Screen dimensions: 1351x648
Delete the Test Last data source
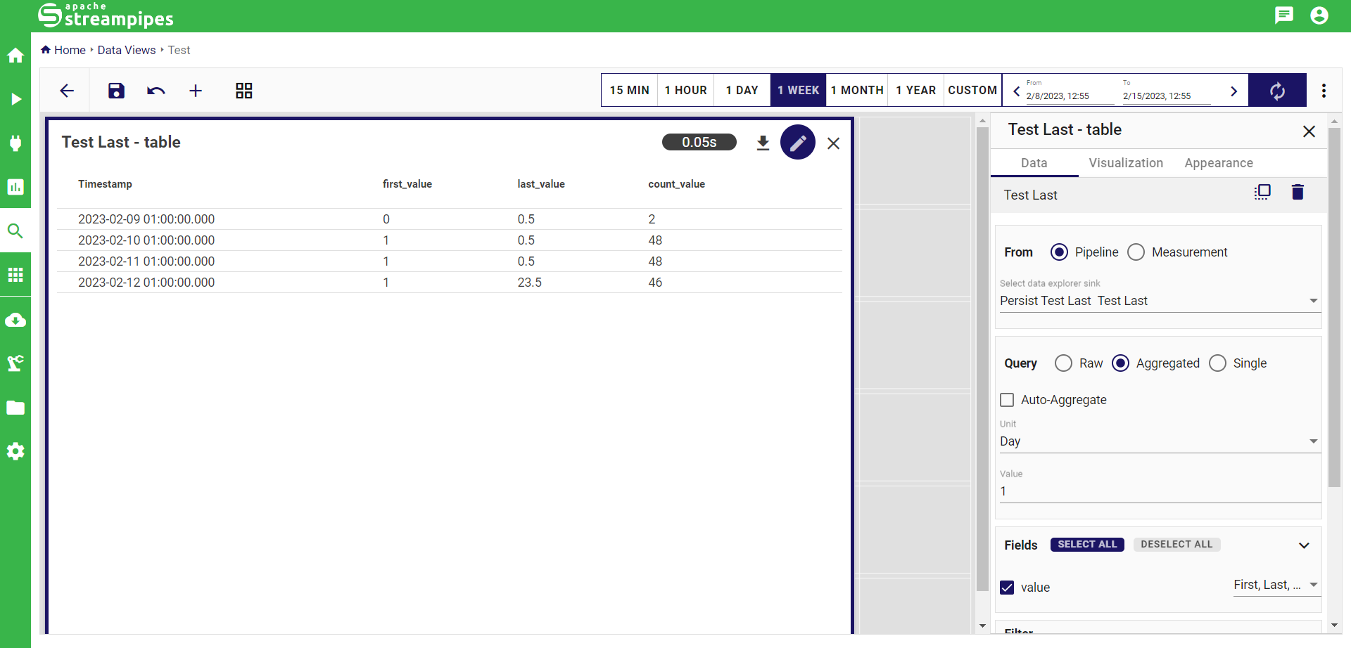click(1298, 192)
